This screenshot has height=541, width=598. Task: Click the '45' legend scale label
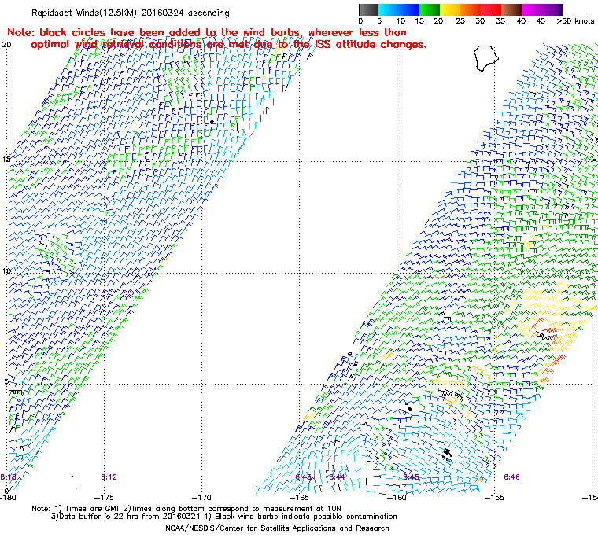tap(541, 21)
